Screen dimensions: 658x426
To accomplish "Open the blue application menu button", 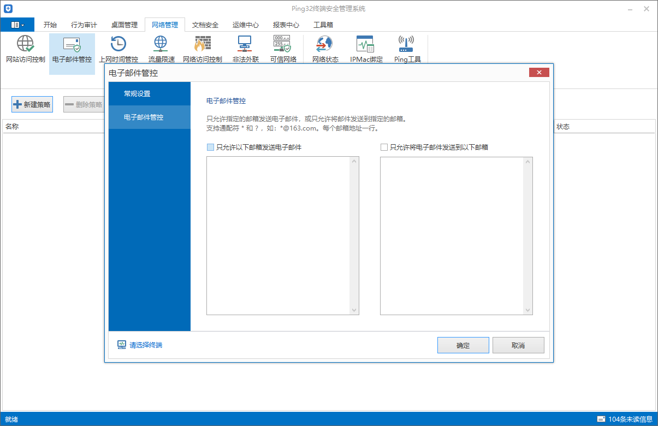I will pos(17,25).
